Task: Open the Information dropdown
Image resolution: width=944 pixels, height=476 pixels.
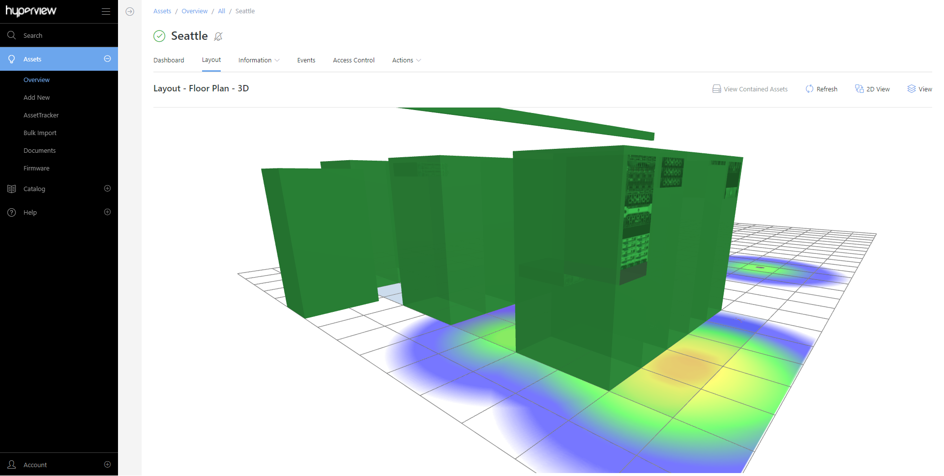Action: pyautogui.click(x=258, y=60)
